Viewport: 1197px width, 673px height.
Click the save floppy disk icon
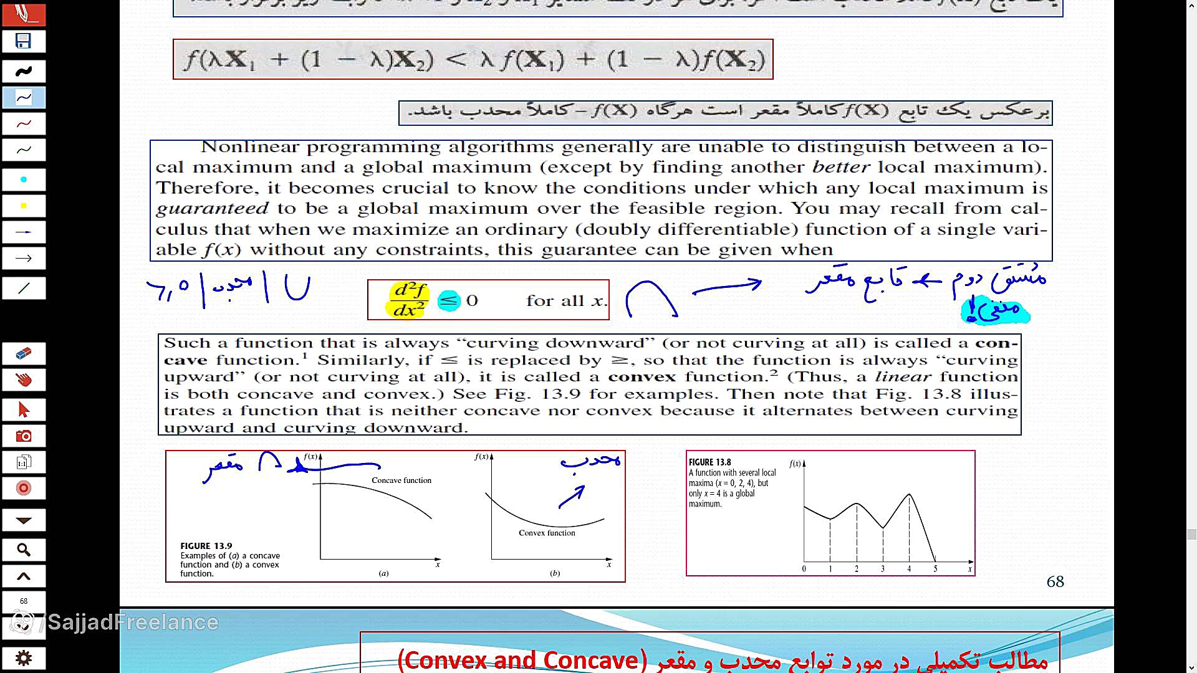point(24,41)
